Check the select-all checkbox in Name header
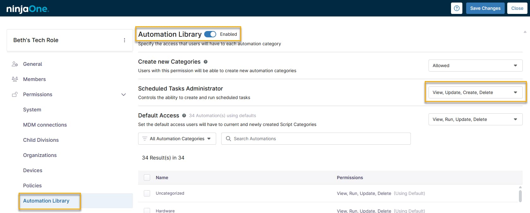The width and height of the screenshot is (530, 213). [147, 178]
